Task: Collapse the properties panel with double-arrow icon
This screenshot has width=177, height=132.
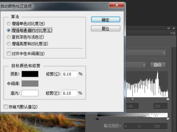Action: (x=169, y=28)
